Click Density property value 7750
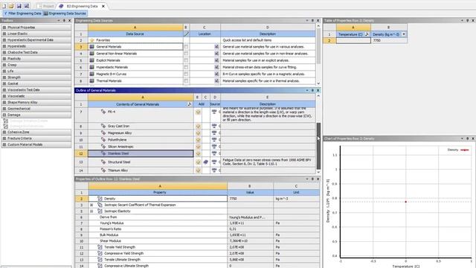Screen dimensions: 476x268 tap(250, 199)
